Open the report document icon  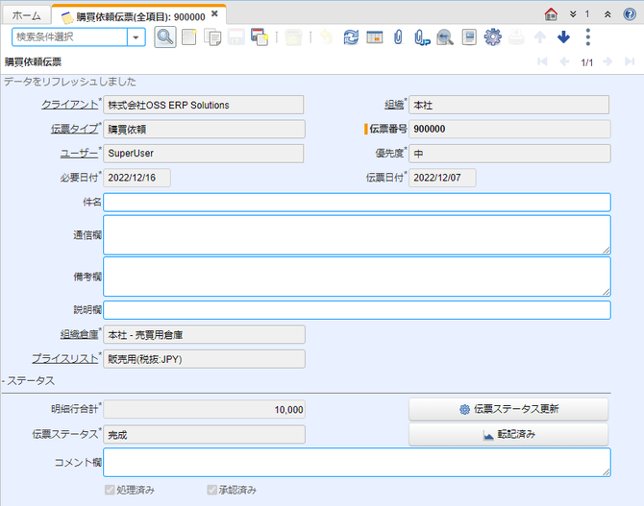(469, 37)
